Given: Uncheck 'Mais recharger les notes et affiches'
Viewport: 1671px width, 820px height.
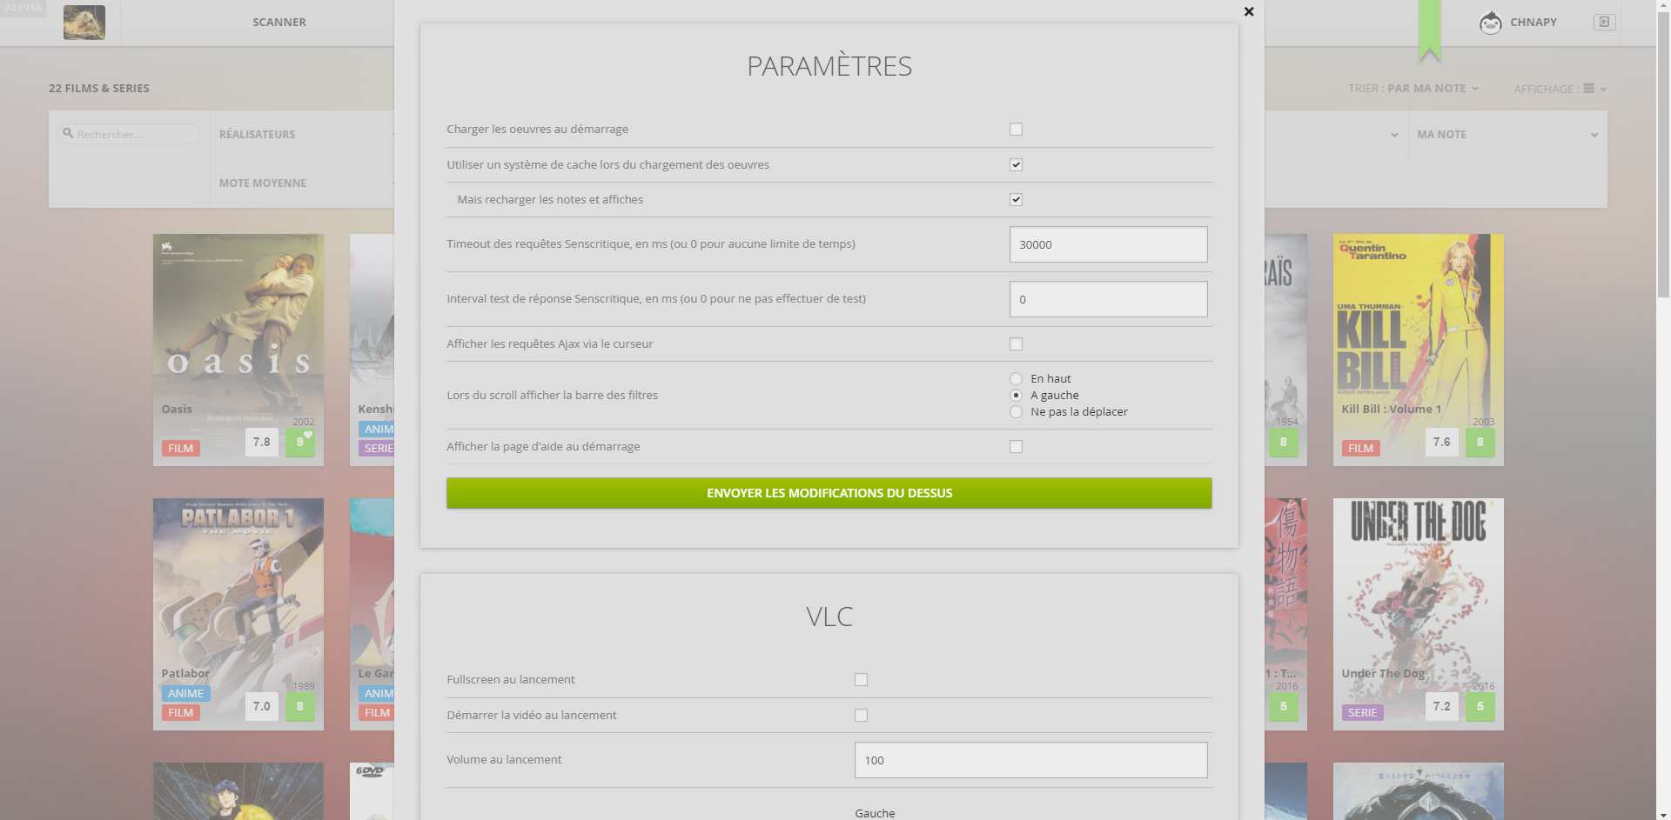Looking at the screenshot, I should pos(1016,200).
